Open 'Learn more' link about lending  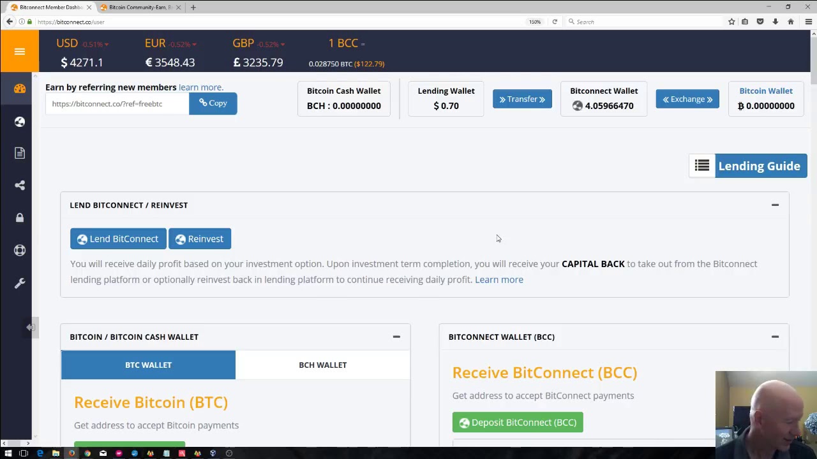(x=499, y=279)
